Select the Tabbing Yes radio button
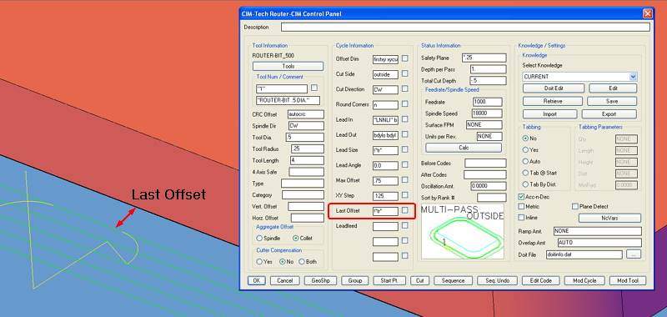Image resolution: width=667 pixels, height=317 pixels. click(525, 150)
